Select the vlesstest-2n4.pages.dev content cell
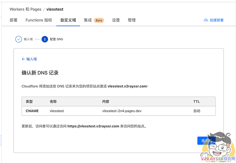The image size is (236, 163). pos(122,111)
